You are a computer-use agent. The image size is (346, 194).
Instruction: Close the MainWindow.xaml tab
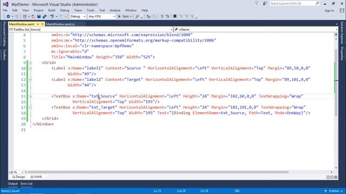(x=42, y=24)
